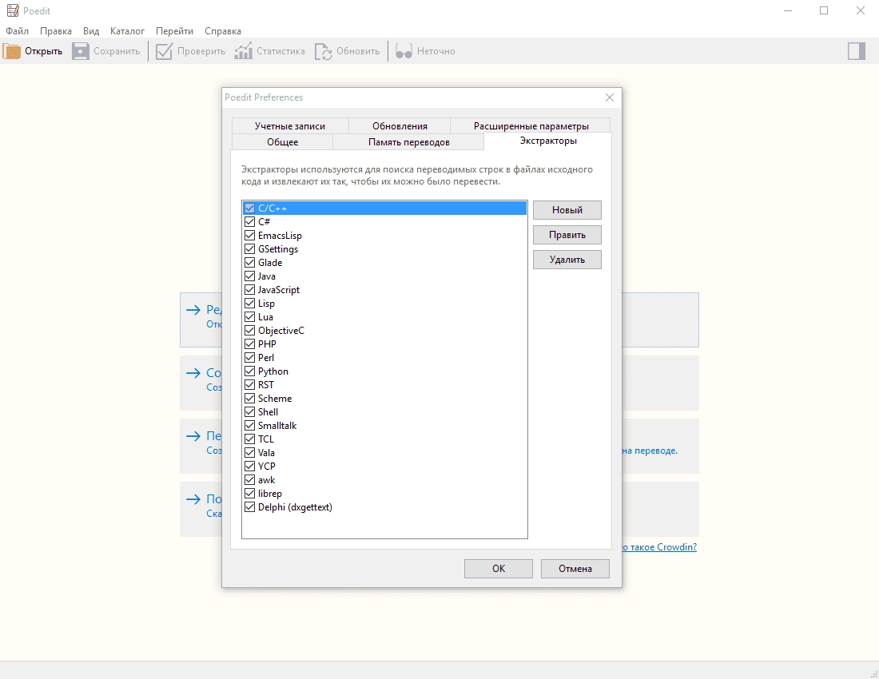
Task: Switch to the Обновления tab
Action: click(400, 126)
